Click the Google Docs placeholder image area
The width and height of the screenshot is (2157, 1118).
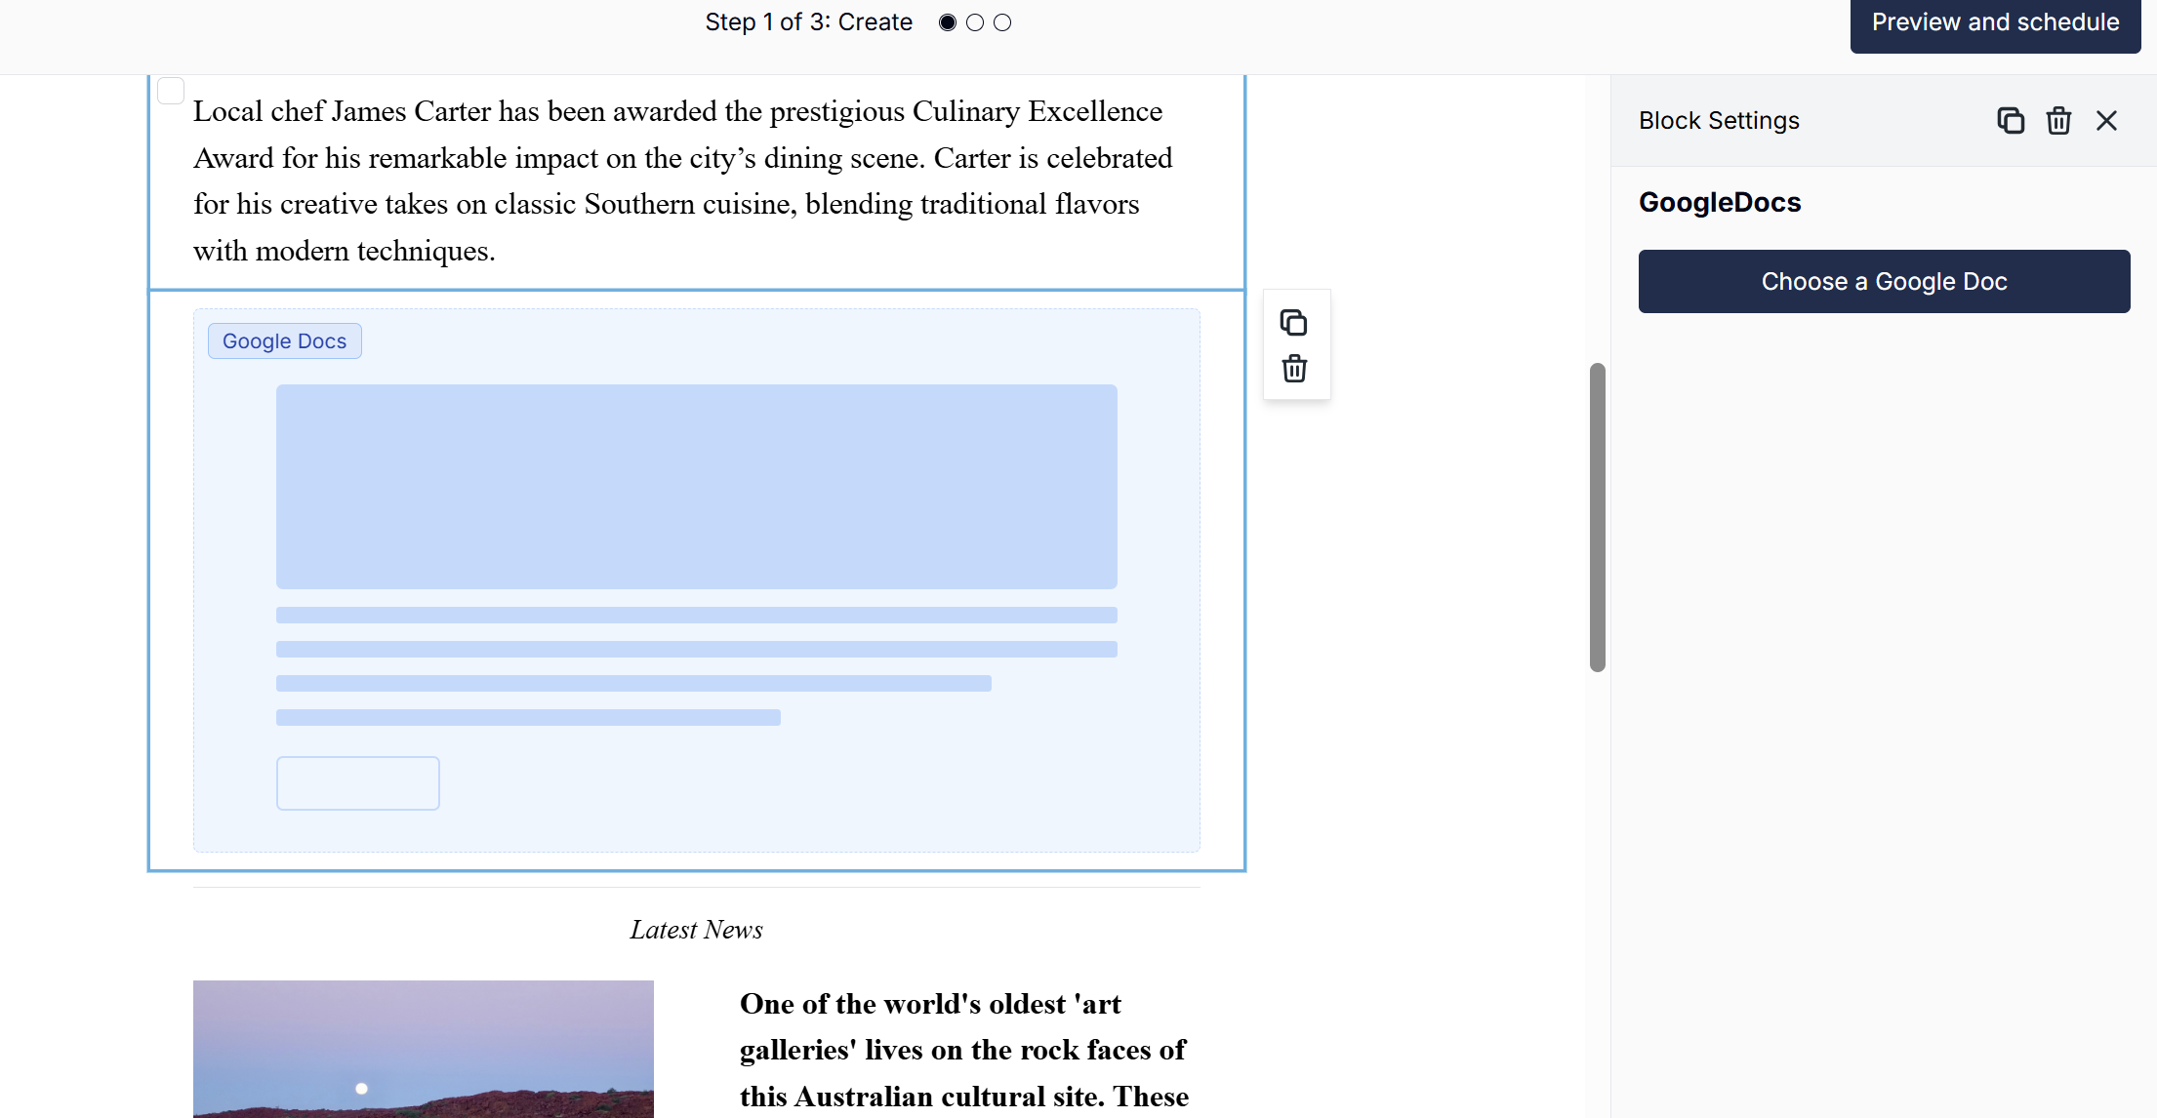point(697,486)
